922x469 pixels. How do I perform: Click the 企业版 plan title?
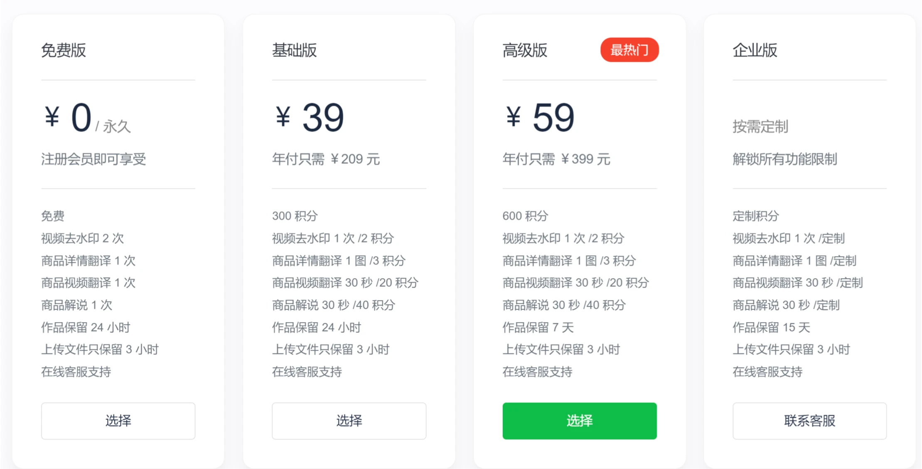pyautogui.click(x=755, y=50)
